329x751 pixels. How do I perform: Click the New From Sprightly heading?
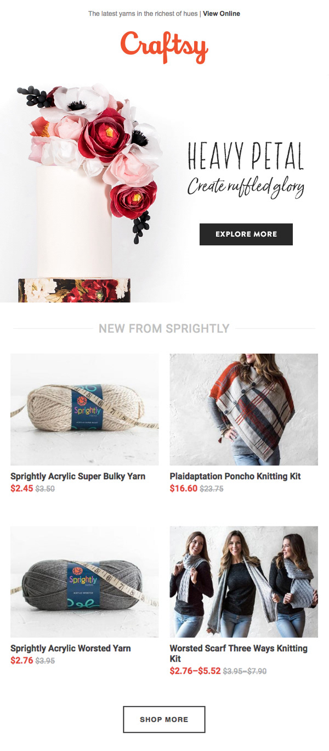click(x=164, y=329)
